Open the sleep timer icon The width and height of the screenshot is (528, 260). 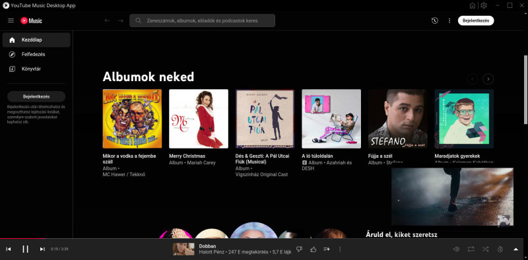500,249
